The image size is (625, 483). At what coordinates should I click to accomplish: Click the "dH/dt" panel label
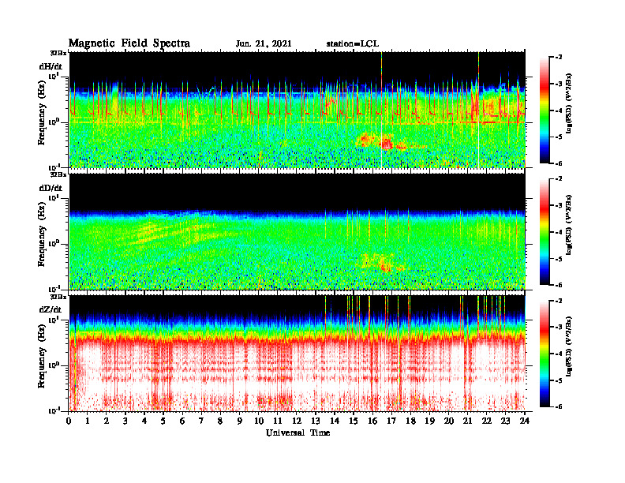[x=51, y=66]
